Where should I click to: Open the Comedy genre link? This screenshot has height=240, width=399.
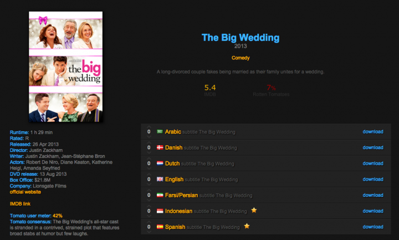[241, 58]
